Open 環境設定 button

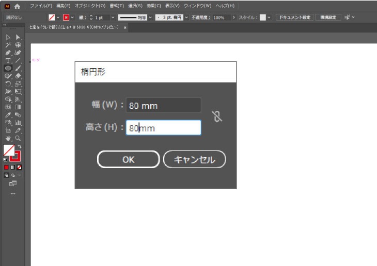click(x=328, y=18)
